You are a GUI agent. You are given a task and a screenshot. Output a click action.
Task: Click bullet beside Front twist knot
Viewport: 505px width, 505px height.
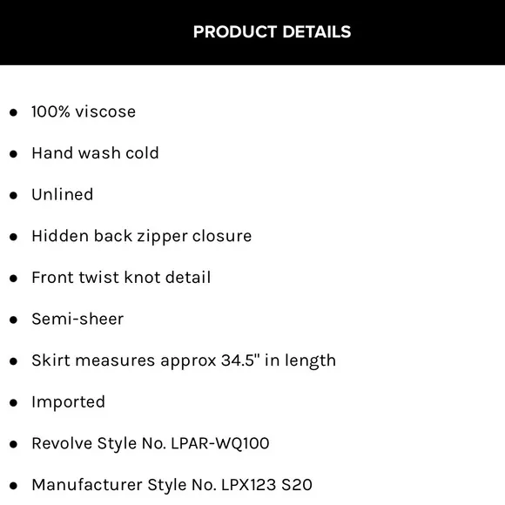13,279
